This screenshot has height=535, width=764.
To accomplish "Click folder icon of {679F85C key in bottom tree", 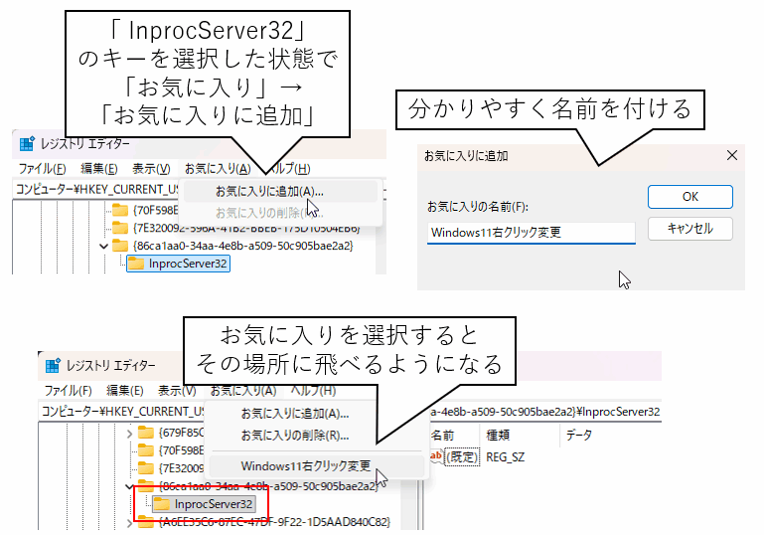I will 146,433.
